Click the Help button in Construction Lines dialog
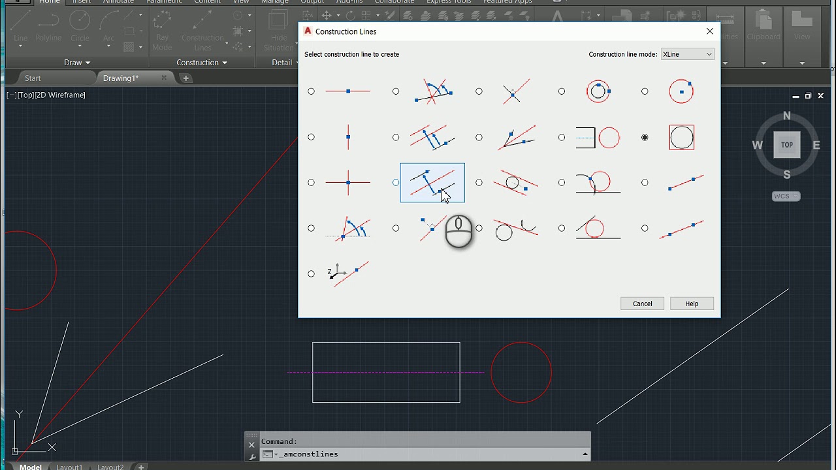 tap(692, 304)
